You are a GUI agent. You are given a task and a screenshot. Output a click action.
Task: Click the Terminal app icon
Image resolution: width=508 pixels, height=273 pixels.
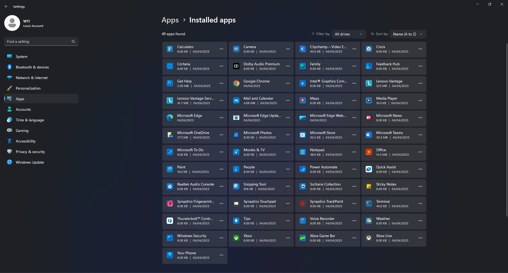[369, 203]
